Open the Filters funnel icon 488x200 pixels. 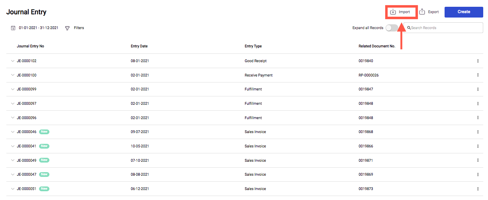[67, 28]
